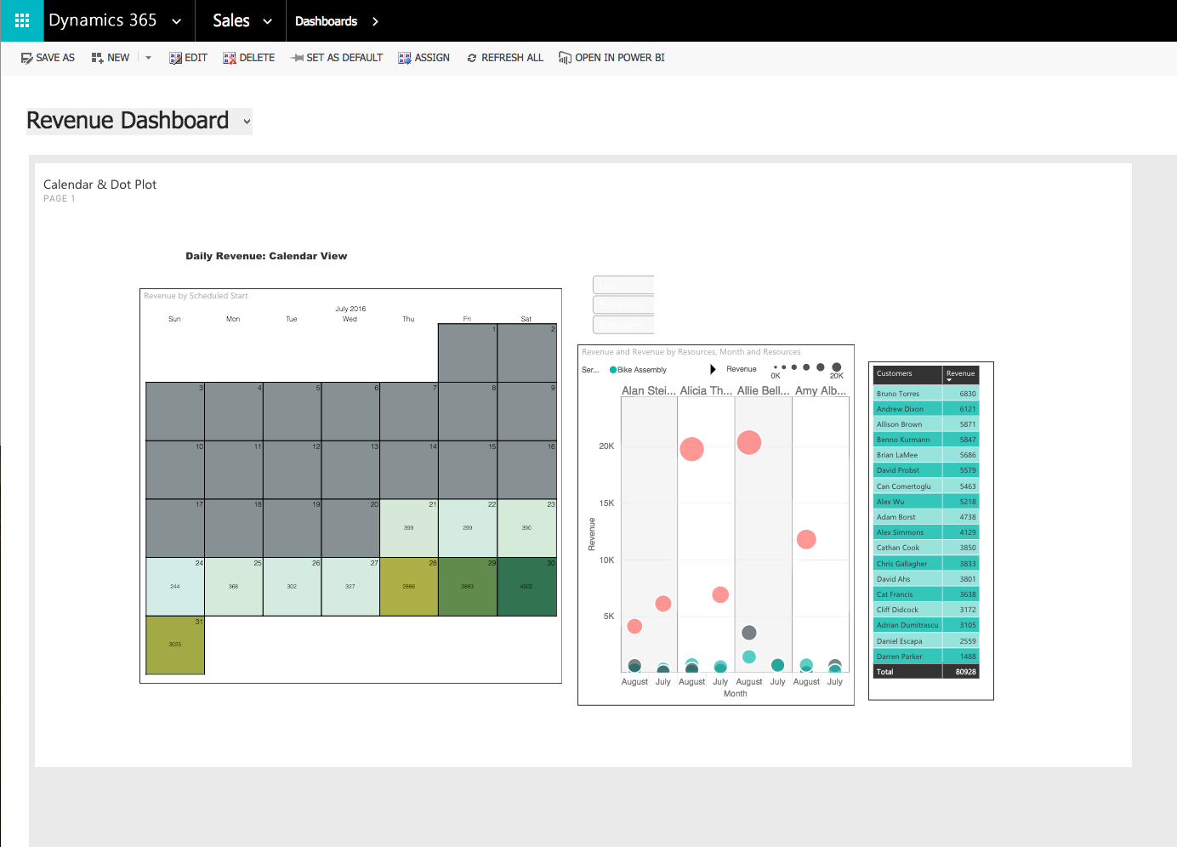Advance the legend with the right arrow
Viewport: 1177px width, 847px height.
713,369
